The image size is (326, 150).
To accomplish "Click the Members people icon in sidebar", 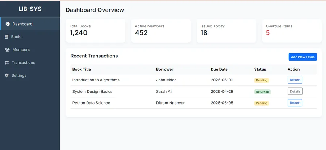I will pyautogui.click(x=7, y=50).
